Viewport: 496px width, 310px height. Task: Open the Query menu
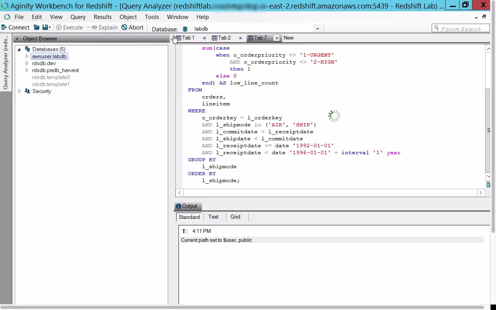[78, 17]
